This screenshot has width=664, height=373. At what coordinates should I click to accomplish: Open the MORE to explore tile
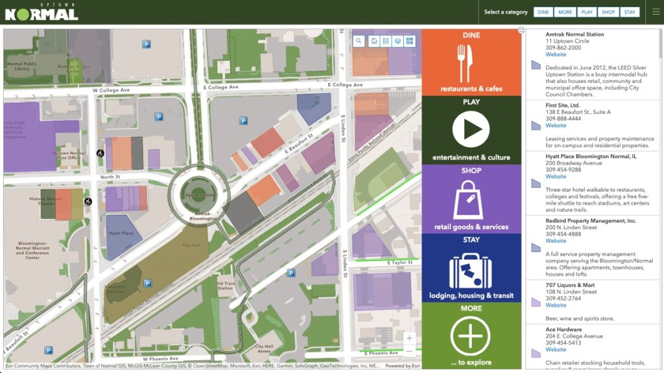coord(471,336)
